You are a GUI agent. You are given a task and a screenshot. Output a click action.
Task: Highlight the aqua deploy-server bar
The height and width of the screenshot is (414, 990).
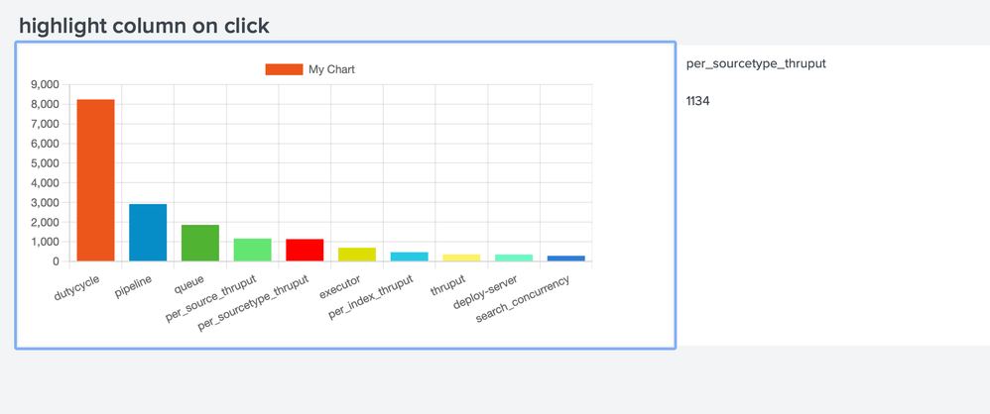point(514,258)
